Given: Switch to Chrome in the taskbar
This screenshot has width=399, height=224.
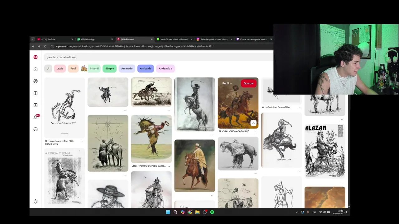Looking at the screenshot, I should (190, 212).
